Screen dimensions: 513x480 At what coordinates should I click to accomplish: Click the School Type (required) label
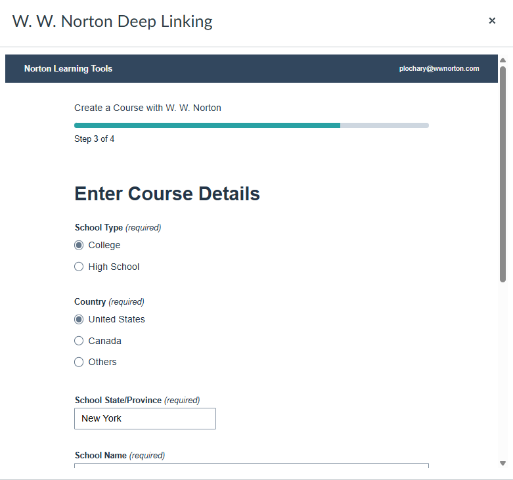[x=118, y=228]
